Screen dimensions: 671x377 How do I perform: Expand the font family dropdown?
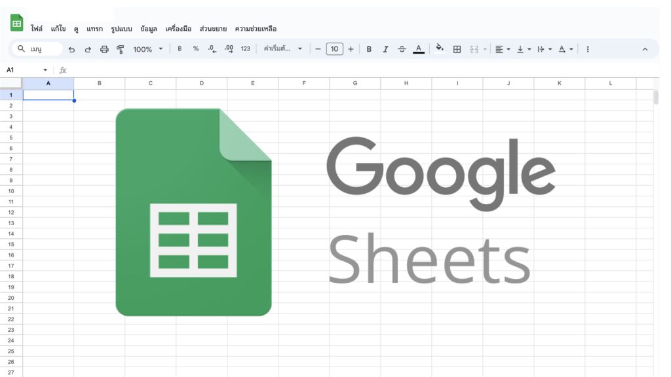[283, 49]
